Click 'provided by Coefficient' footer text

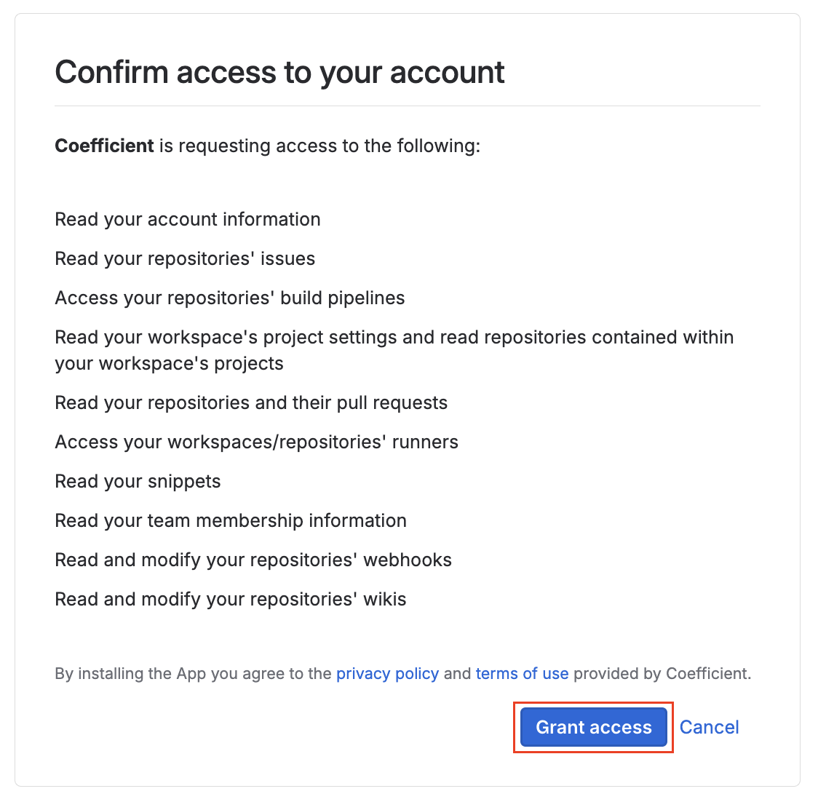tap(662, 674)
